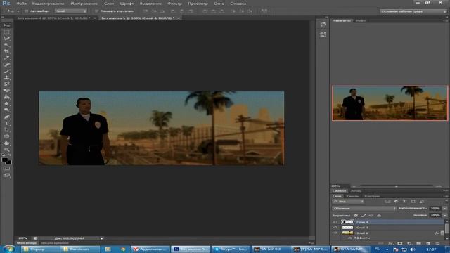Select the Zoom tool
The width and height of the screenshot is (450, 253).
pos(6,150)
